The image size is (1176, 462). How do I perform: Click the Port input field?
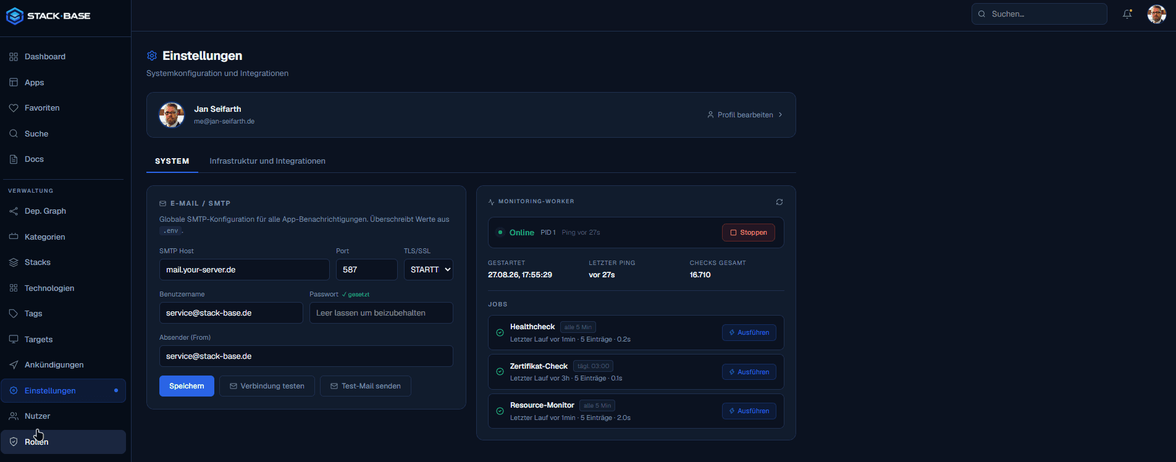367,270
